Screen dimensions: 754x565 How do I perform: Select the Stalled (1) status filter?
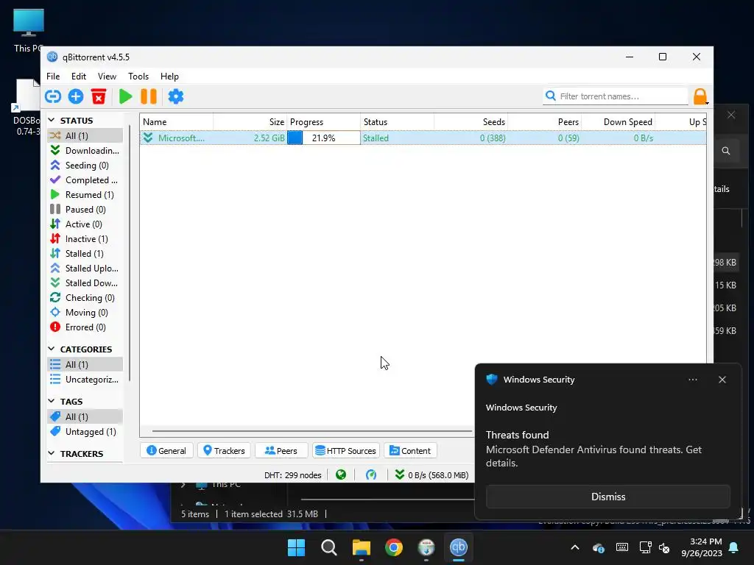(x=85, y=254)
